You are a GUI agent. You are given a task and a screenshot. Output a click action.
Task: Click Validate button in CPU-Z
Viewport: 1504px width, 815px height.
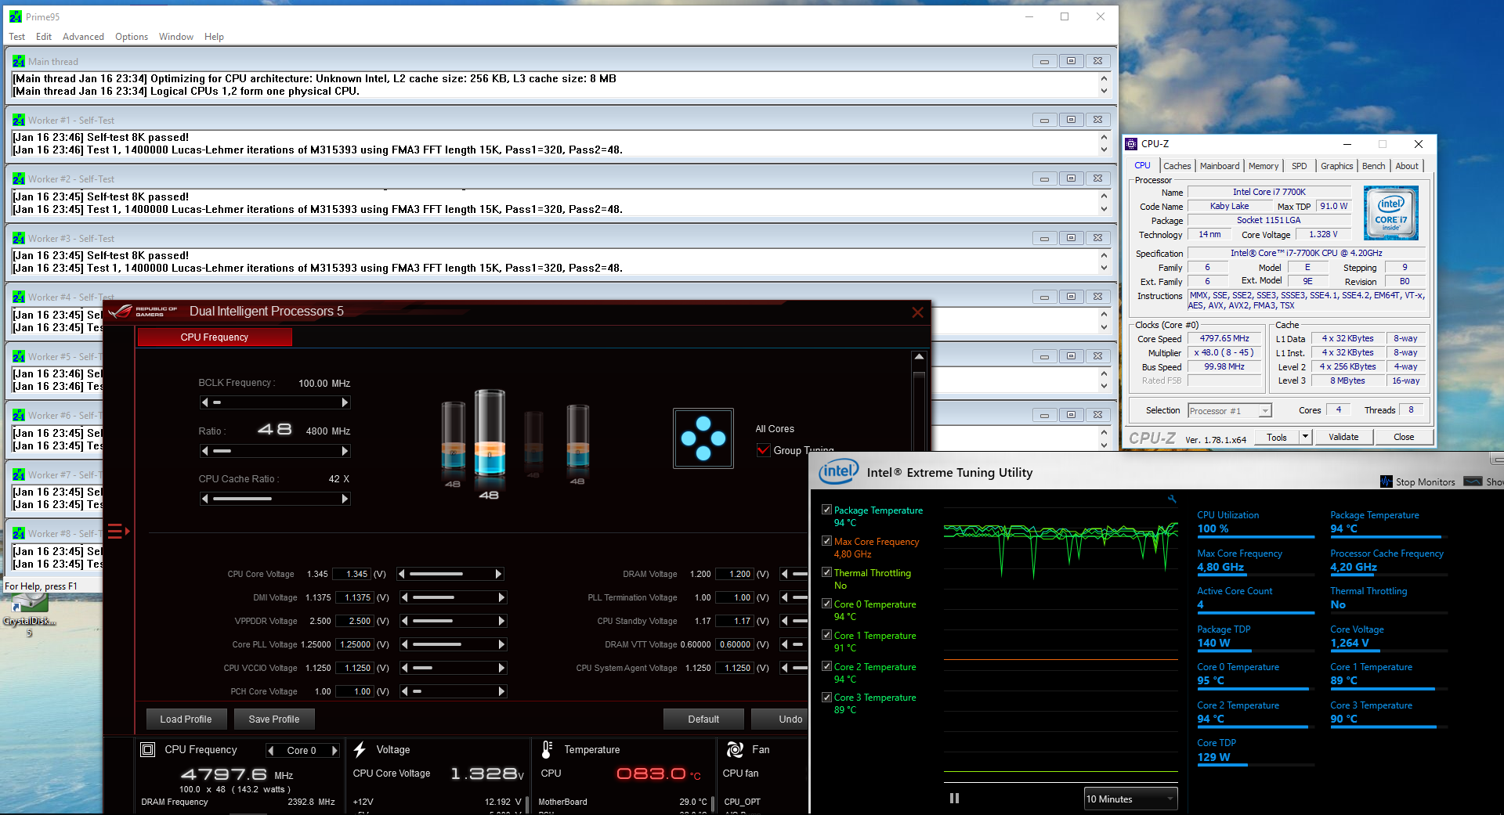1344,437
